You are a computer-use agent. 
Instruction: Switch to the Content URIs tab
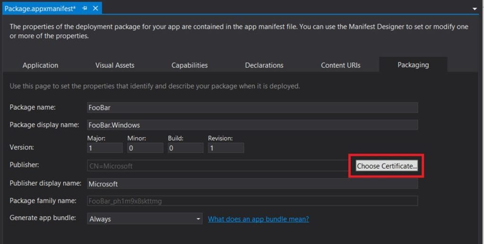340,65
